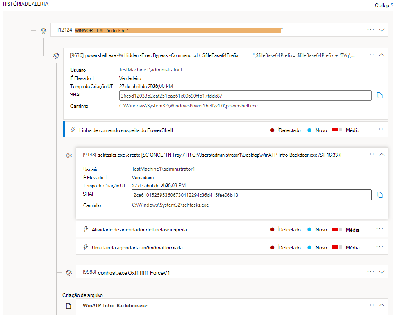The image size is (393, 315).
Task: Copy the powershell.exe SHA1 hash
Action: point(380,96)
